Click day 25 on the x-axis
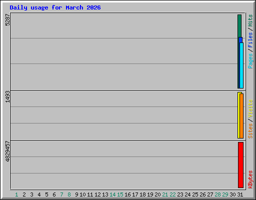The width and height of the screenshot is (256, 200). 195,194
